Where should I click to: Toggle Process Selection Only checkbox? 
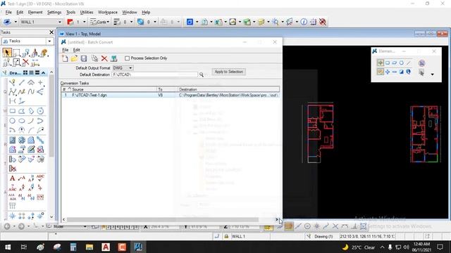coord(127,58)
